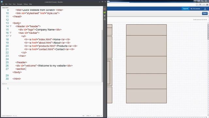Click the Save button in browser app
Image resolution: width=209 pixels, height=118 pixels.
(205, 13)
